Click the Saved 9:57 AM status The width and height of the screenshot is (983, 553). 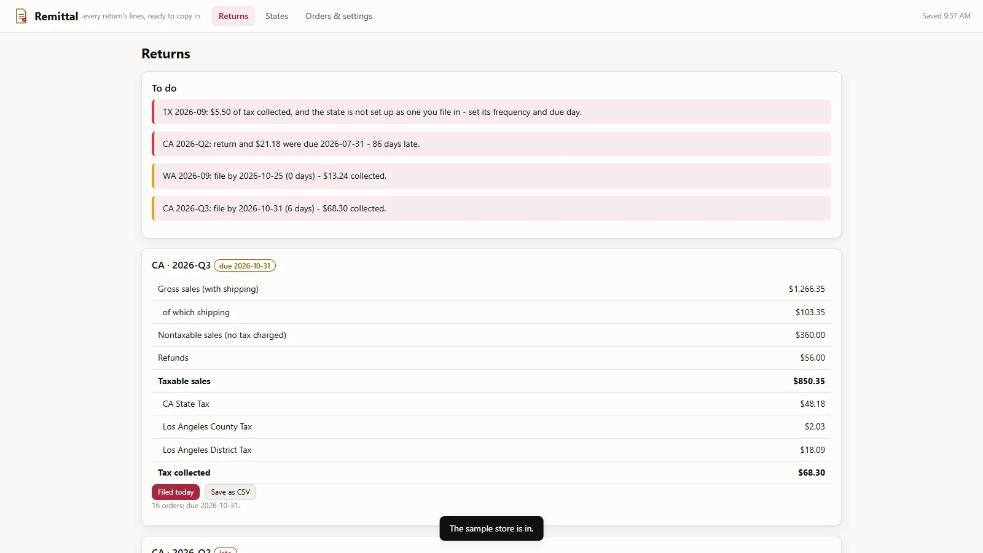(x=946, y=16)
